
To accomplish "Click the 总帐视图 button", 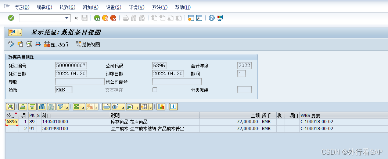I will pyautogui.click(x=88, y=45).
